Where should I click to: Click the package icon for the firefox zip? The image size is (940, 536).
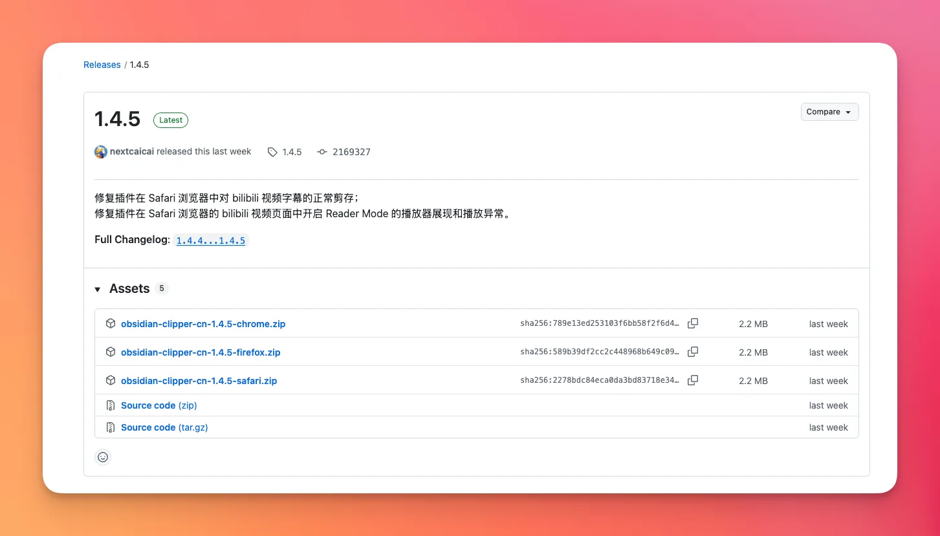coord(111,352)
